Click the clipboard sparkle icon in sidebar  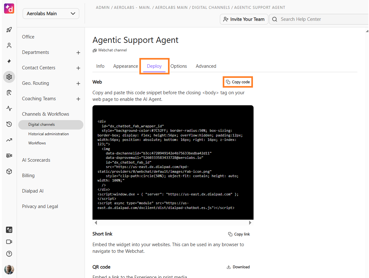click(x=9, y=93)
